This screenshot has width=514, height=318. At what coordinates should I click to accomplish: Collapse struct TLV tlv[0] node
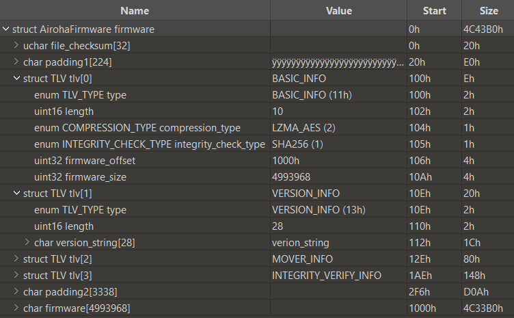point(16,79)
